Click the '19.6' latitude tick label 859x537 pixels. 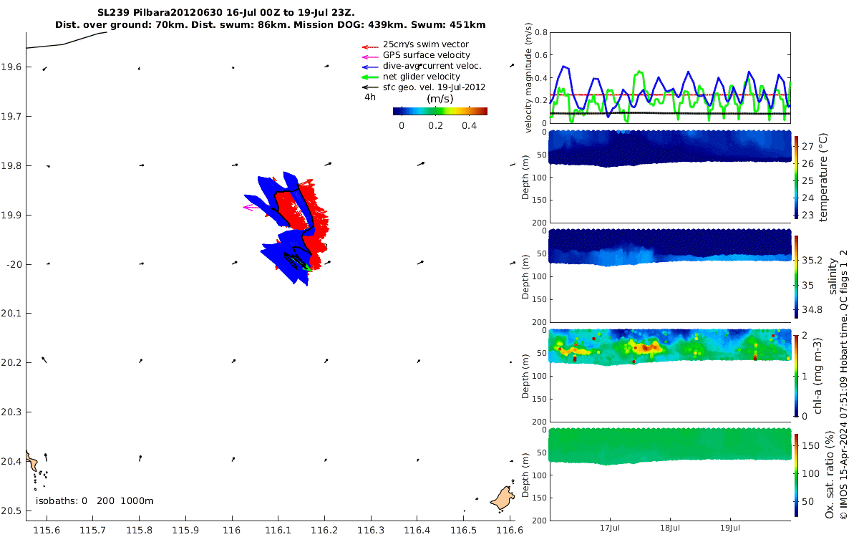pos(11,67)
